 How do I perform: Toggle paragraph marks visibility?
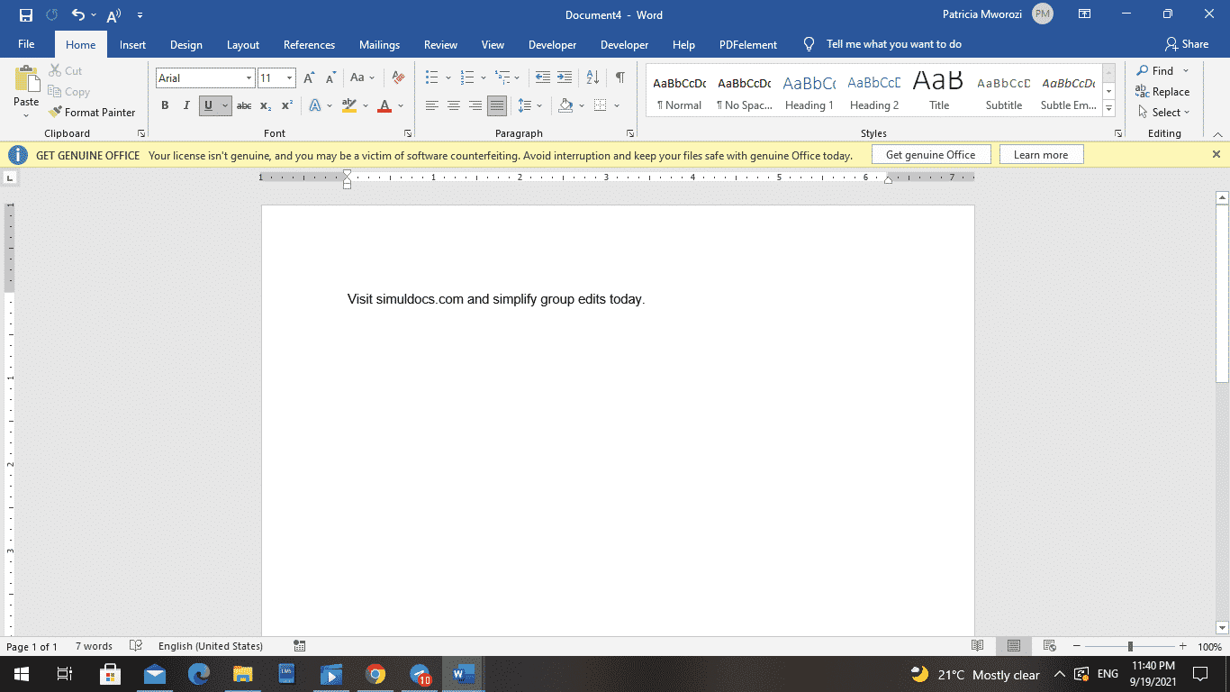click(619, 78)
